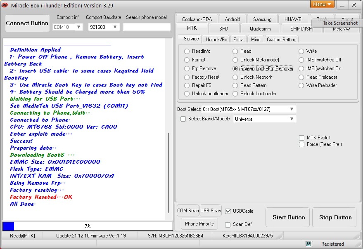Click the USB Scan button
This screenshot has height=249, width=363.
click(211, 211)
